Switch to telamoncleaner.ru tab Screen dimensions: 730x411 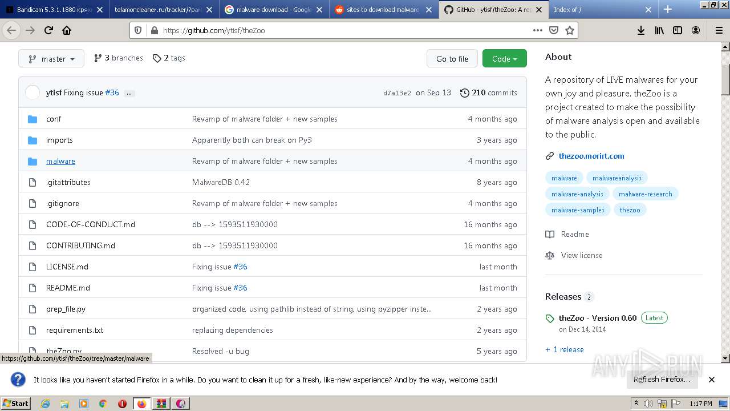click(164, 10)
